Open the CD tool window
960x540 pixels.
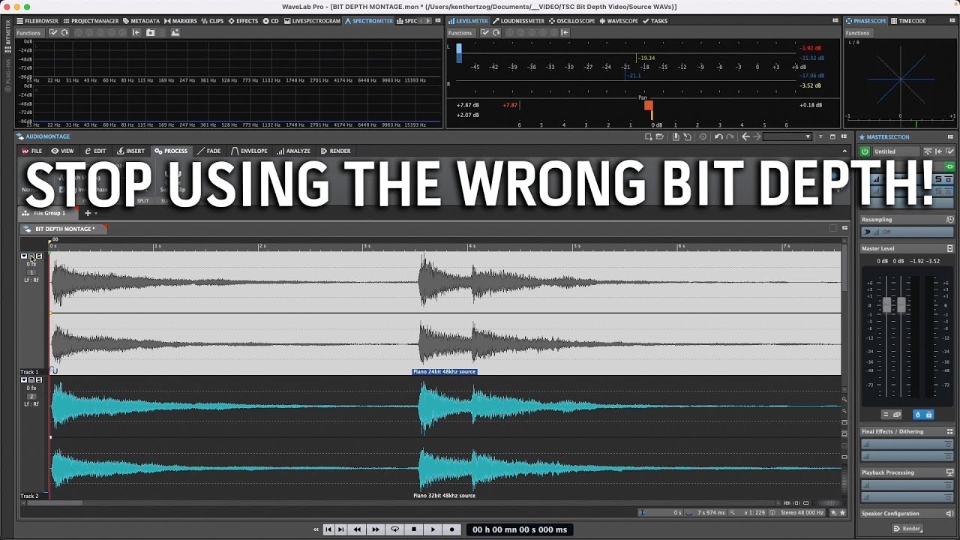tap(271, 21)
